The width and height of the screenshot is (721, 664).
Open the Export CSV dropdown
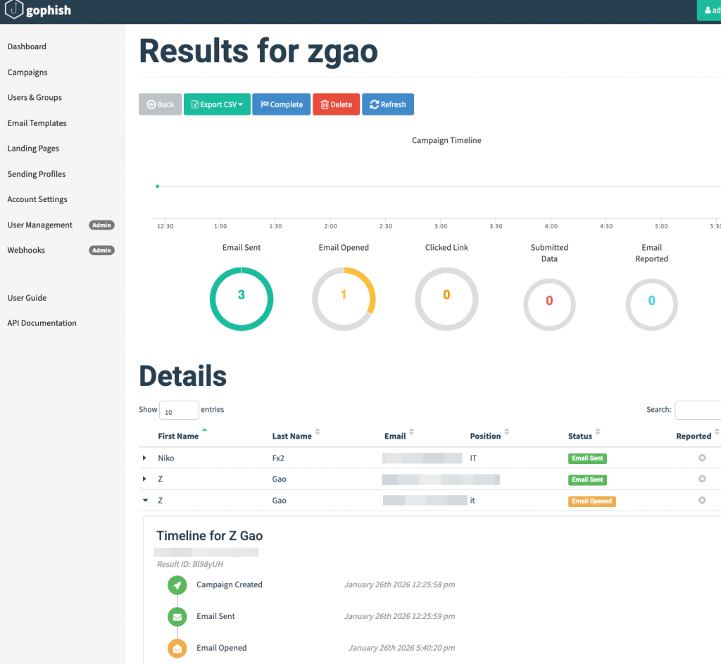(217, 104)
